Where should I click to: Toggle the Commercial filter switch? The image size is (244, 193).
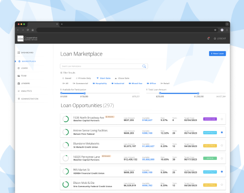tap(80, 83)
